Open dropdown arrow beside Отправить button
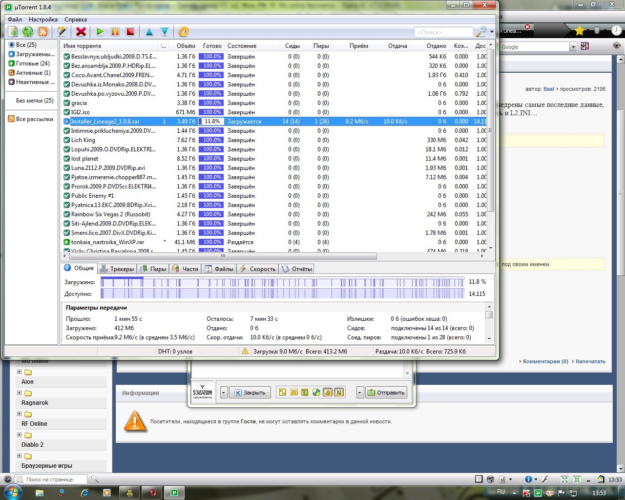 pyautogui.click(x=360, y=393)
